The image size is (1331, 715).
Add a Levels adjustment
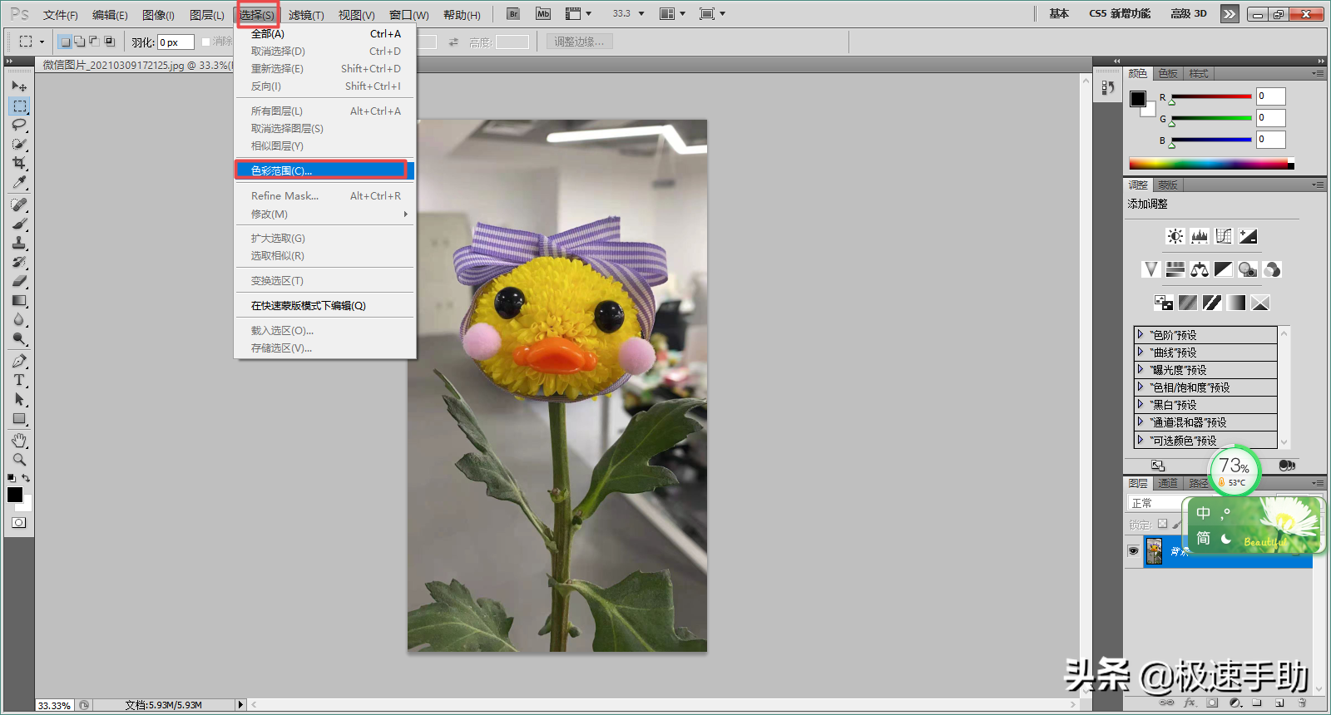point(1199,236)
